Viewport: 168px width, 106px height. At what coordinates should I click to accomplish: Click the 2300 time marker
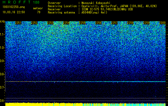pos(162,23)
